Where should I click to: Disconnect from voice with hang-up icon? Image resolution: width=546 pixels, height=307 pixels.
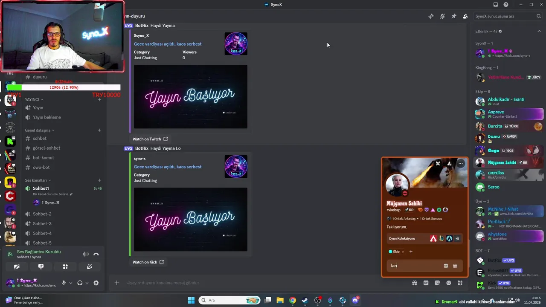click(96, 254)
